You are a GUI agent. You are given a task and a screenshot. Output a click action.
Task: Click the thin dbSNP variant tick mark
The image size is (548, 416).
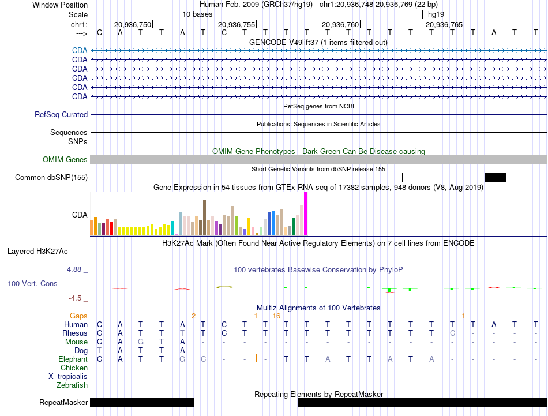402,177
